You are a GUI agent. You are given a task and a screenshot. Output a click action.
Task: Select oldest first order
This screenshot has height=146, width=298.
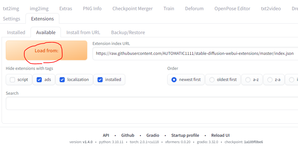pyautogui.click(x=223, y=79)
